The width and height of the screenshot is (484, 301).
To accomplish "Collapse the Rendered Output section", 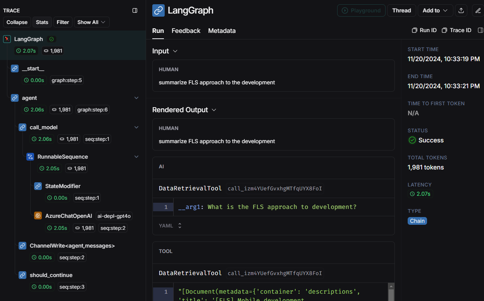I will point(214,110).
